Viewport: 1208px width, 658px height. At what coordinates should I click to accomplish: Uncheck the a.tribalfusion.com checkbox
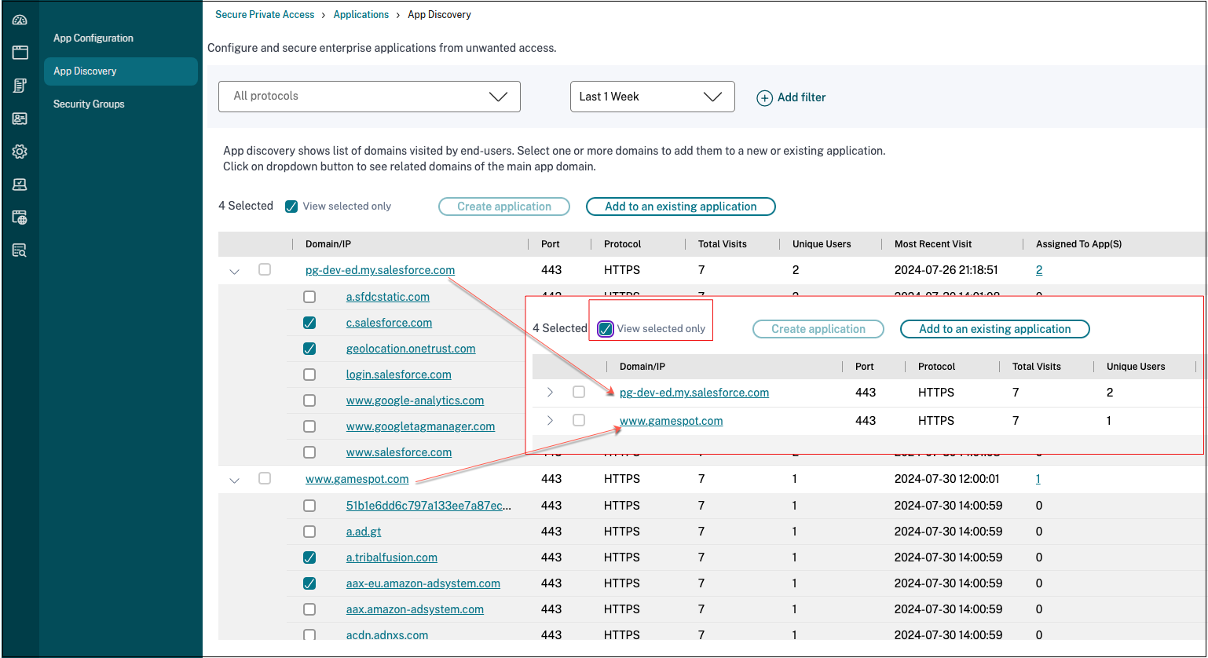(309, 557)
